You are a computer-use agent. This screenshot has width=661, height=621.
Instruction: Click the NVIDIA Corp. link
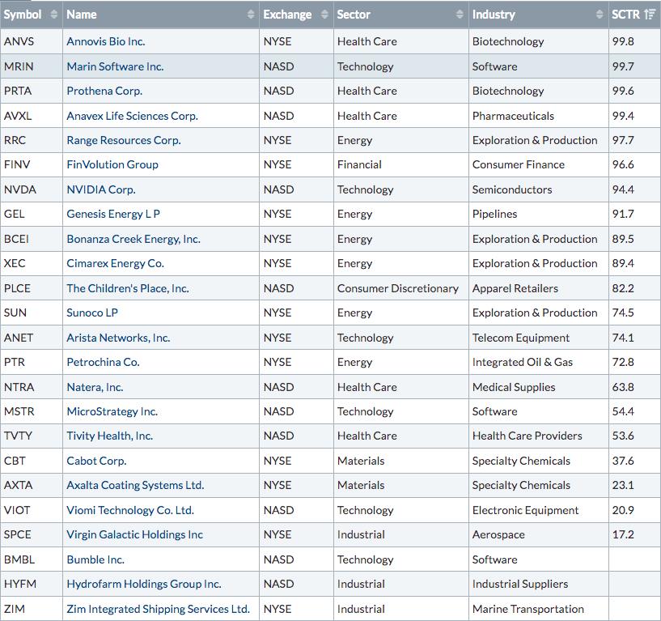coord(101,189)
